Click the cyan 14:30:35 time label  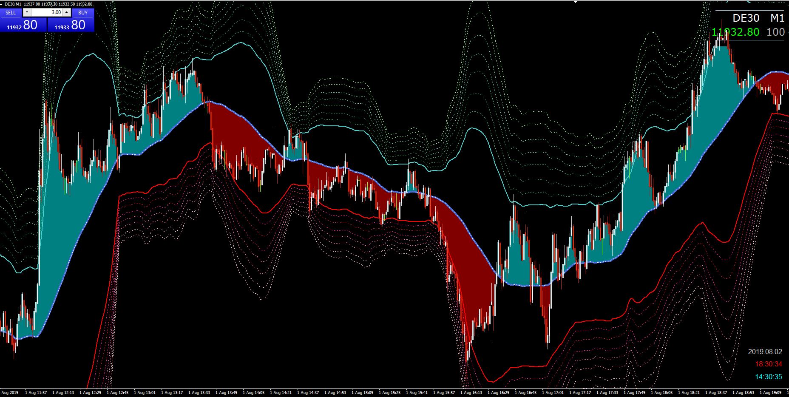pos(769,377)
